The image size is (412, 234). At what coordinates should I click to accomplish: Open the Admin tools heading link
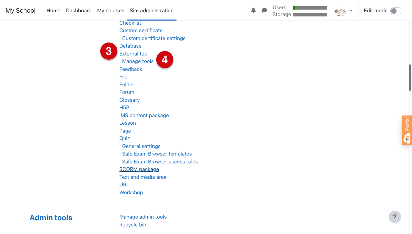51,218
